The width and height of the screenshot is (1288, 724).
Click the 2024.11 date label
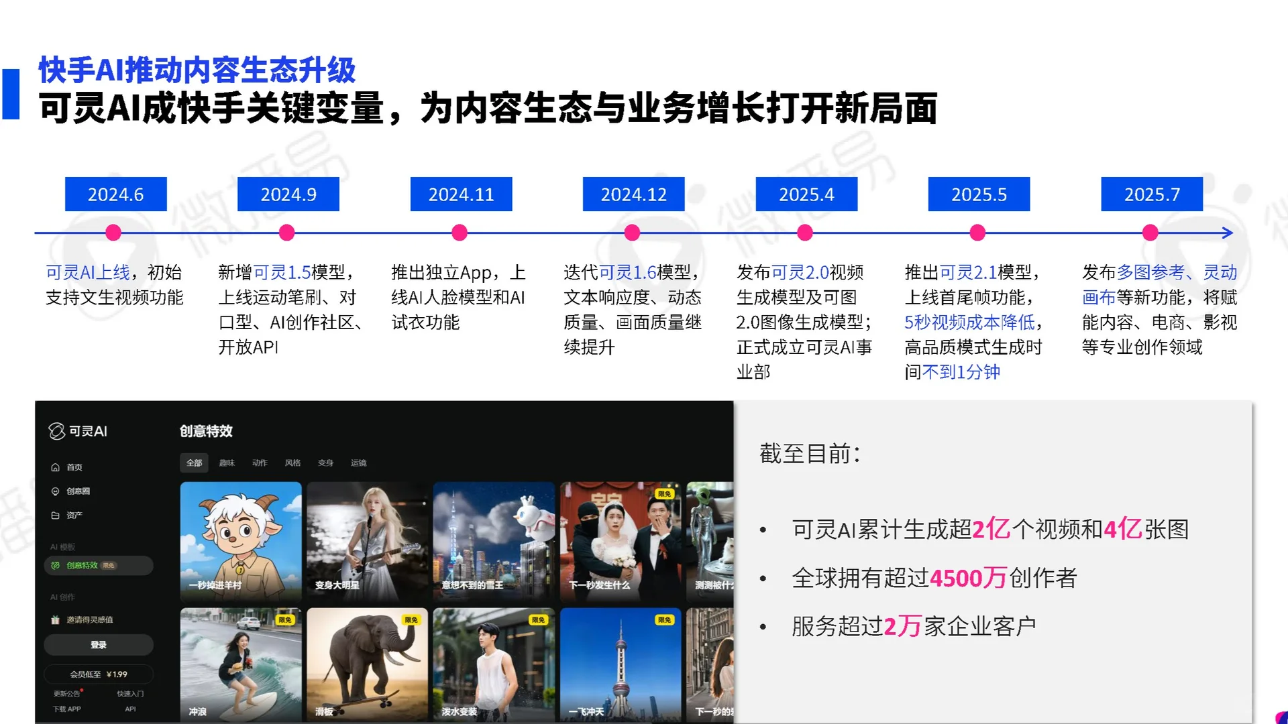[x=461, y=194]
